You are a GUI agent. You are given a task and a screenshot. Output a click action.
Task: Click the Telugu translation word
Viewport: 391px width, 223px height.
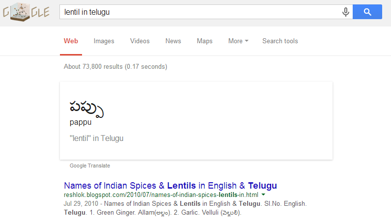86,108
